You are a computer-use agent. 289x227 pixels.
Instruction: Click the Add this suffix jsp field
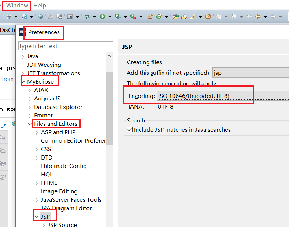251,73
